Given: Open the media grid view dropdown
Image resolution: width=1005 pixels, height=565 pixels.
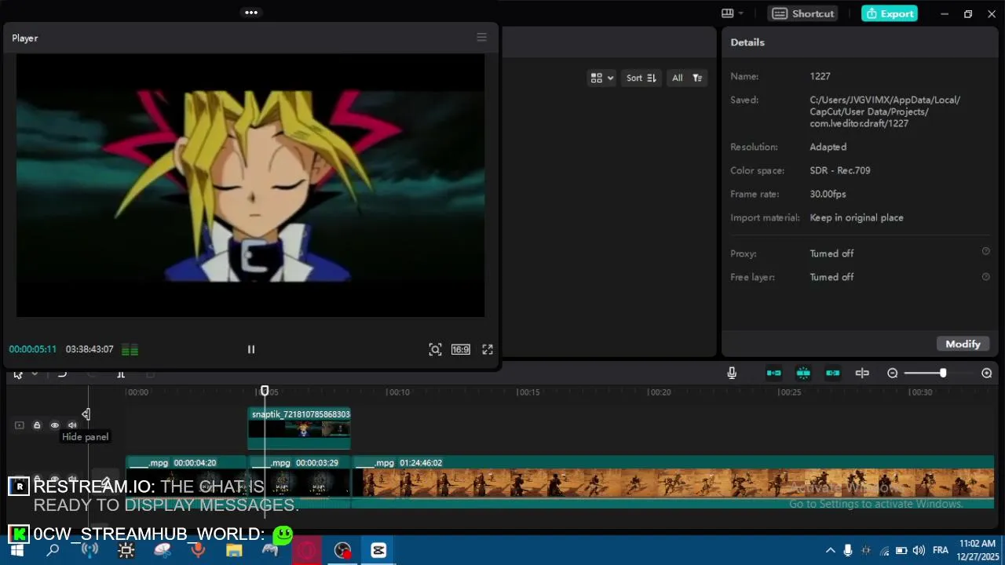Looking at the screenshot, I should (x=602, y=78).
